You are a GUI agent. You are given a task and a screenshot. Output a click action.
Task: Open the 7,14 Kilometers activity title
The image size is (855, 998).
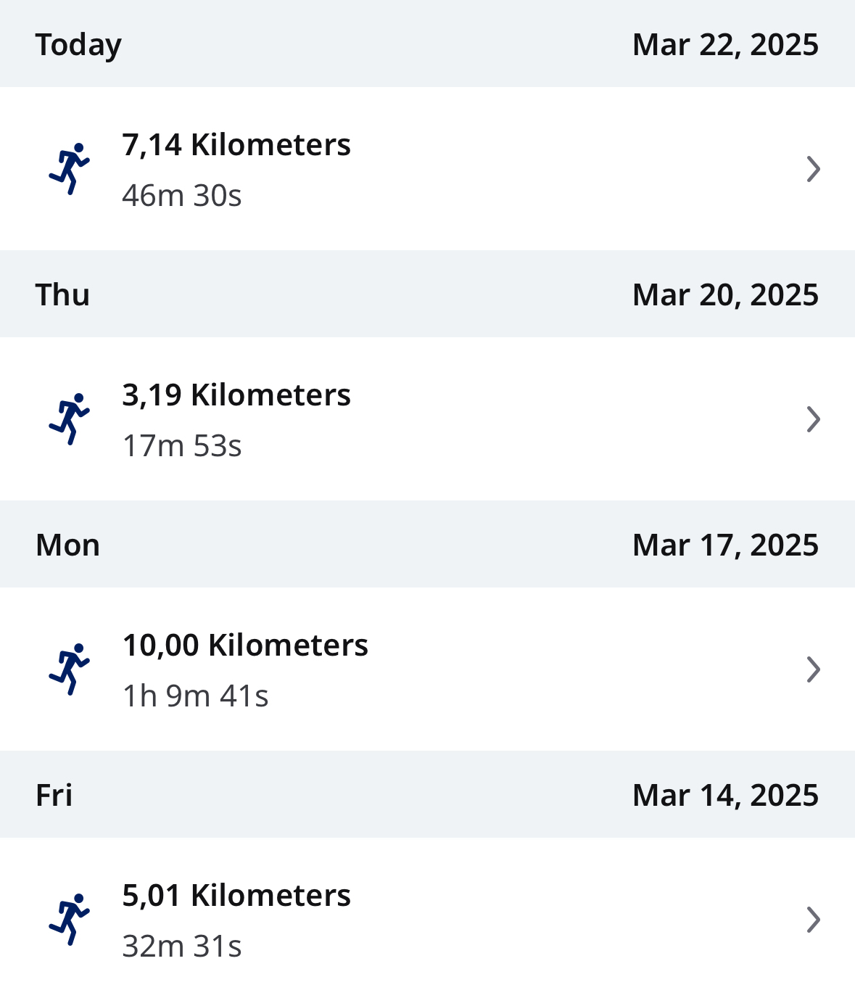pyautogui.click(x=236, y=145)
